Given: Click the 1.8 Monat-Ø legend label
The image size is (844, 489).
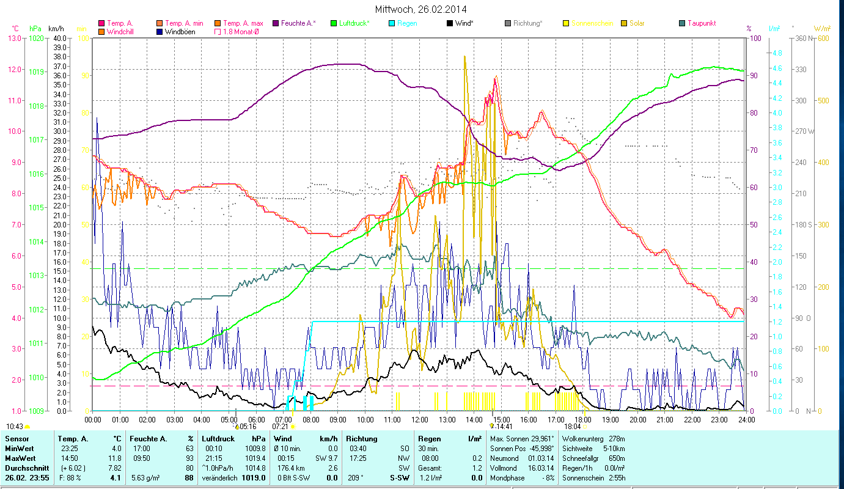Looking at the screenshot, I should point(240,31).
